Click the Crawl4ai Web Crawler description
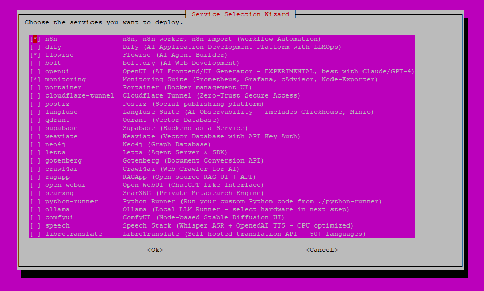 coord(181,169)
